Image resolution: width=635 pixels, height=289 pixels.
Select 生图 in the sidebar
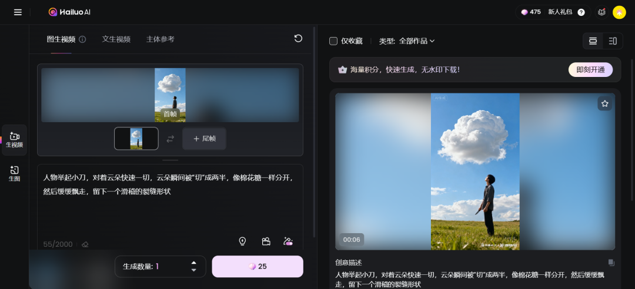point(15,173)
